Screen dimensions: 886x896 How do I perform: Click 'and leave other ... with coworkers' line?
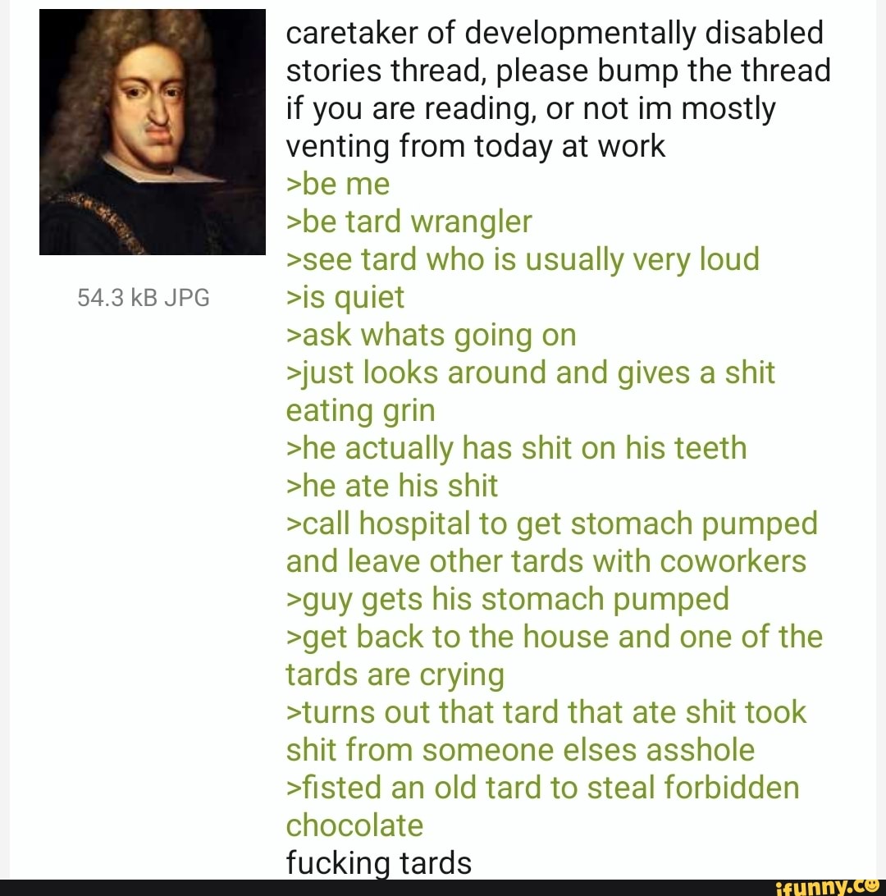pyautogui.click(x=546, y=561)
